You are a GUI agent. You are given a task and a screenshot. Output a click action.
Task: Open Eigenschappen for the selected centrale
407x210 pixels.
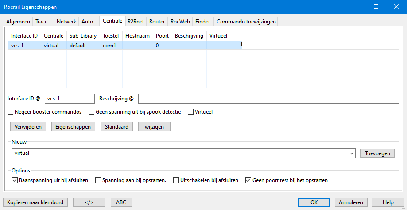(73, 127)
